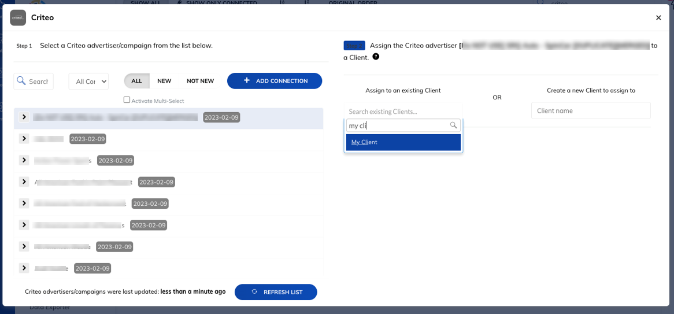The width and height of the screenshot is (674, 314).
Task: Open the help question mark icon in Step 2
Action: 376,56
